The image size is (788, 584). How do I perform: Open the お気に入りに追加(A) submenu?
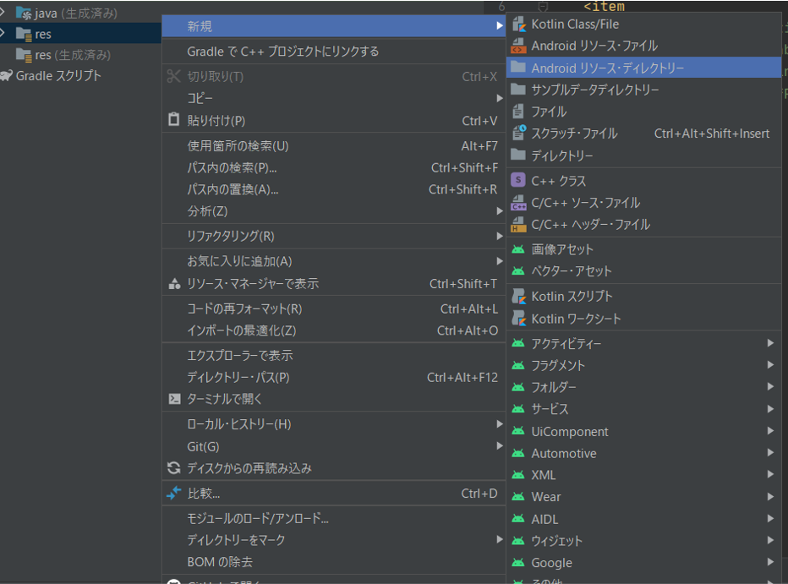334,261
